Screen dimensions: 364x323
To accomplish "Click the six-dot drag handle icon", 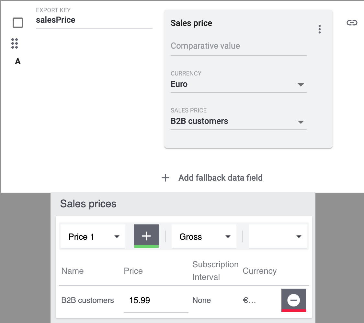I will click(x=15, y=43).
